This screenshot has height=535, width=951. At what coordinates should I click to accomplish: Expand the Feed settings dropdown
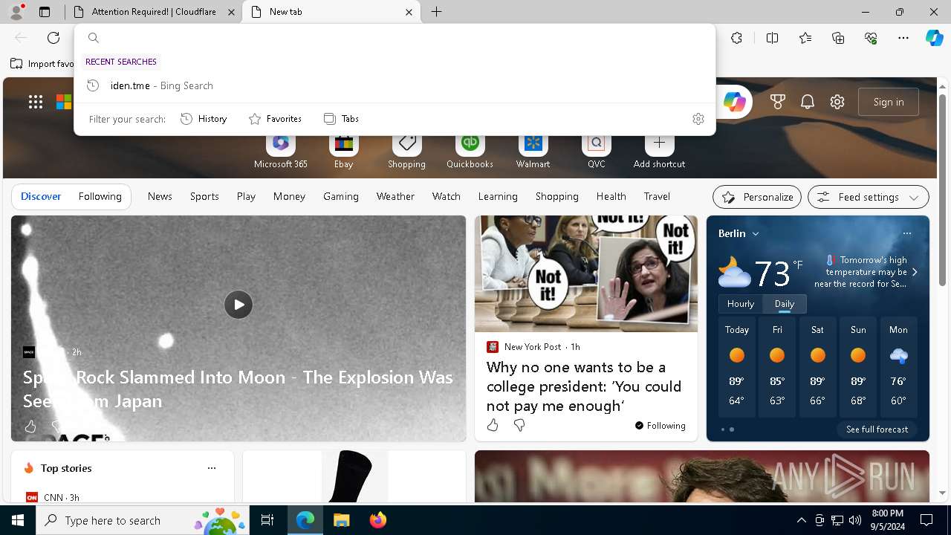point(869,197)
